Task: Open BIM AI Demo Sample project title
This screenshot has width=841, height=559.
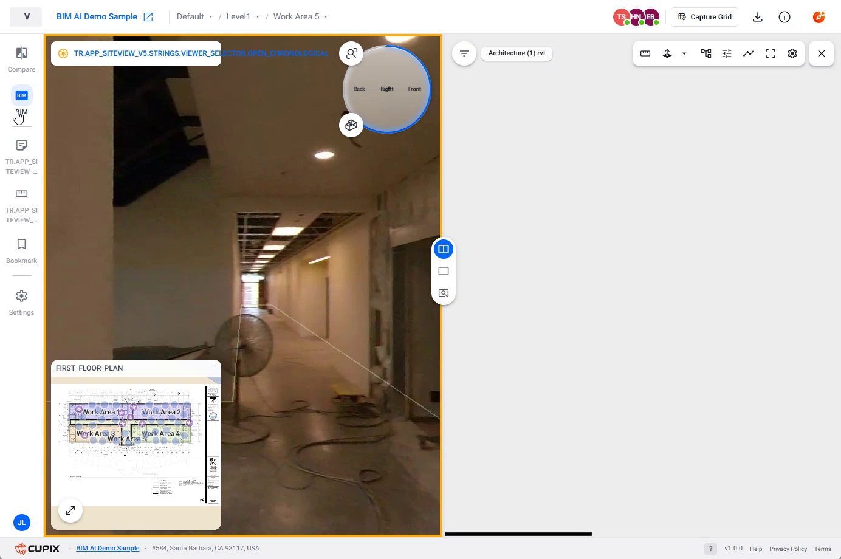Action: click(x=97, y=17)
